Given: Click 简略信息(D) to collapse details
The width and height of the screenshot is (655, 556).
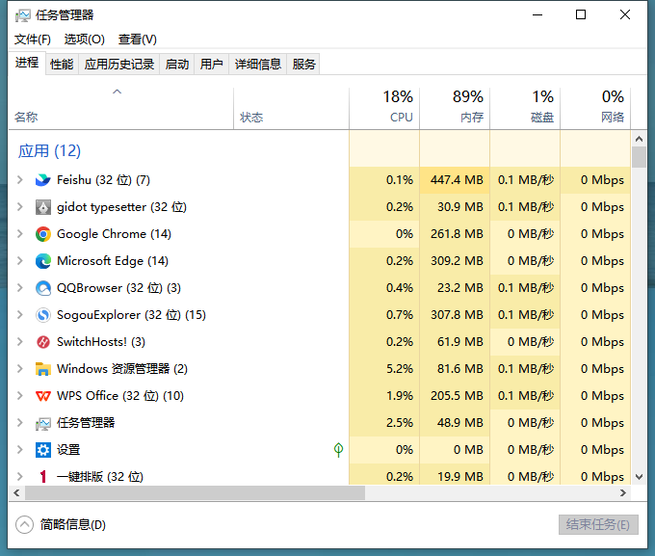Looking at the screenshot, I should click(x=61, y=524).
